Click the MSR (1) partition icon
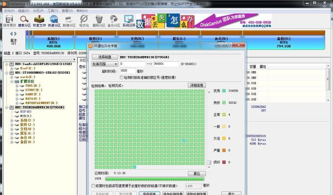333x195 pixels. 17,116
